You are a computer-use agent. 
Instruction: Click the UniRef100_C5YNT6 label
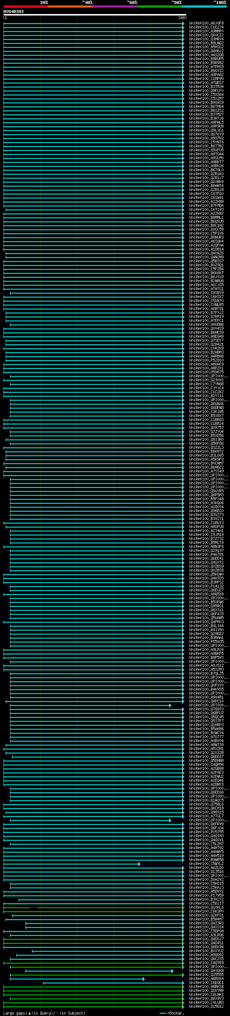206,142
